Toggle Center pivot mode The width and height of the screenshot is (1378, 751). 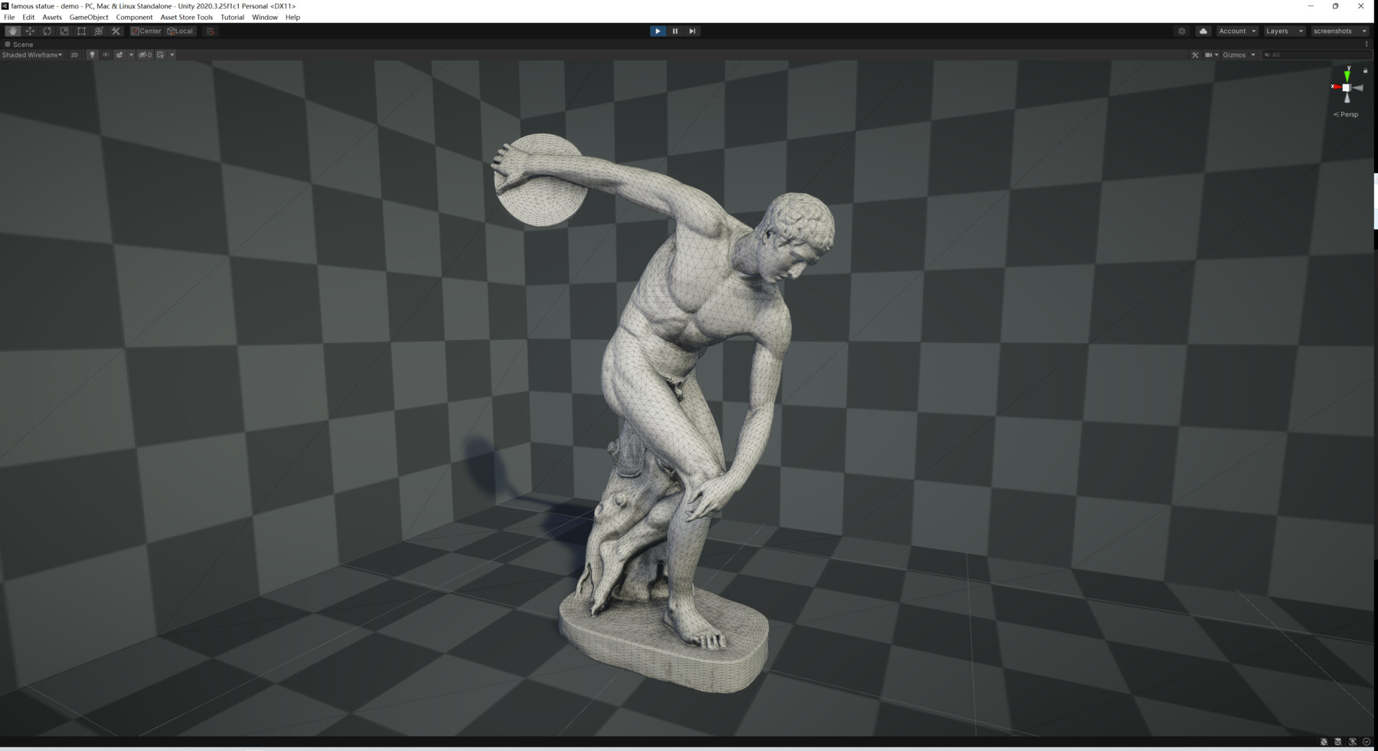[x=145, y=31]
